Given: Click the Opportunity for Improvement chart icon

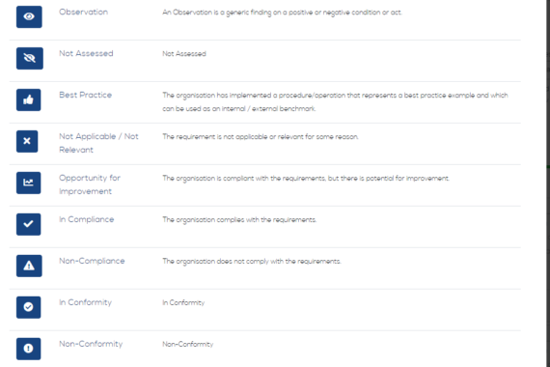Looking at the screenshot, I should tap(28, 183).
